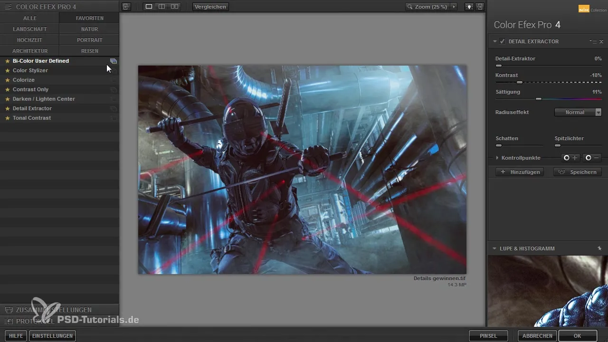This screenshot has height=342, width=608.
Task: Toggle the background color light bulb icon
Action: (469, 7)
